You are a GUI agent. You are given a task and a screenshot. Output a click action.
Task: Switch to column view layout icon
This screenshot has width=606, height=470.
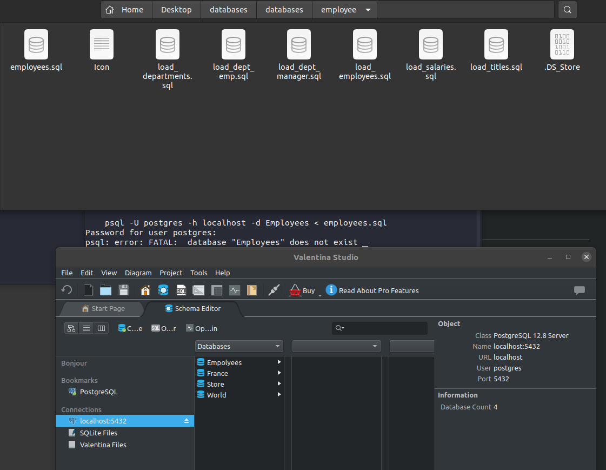101,328
